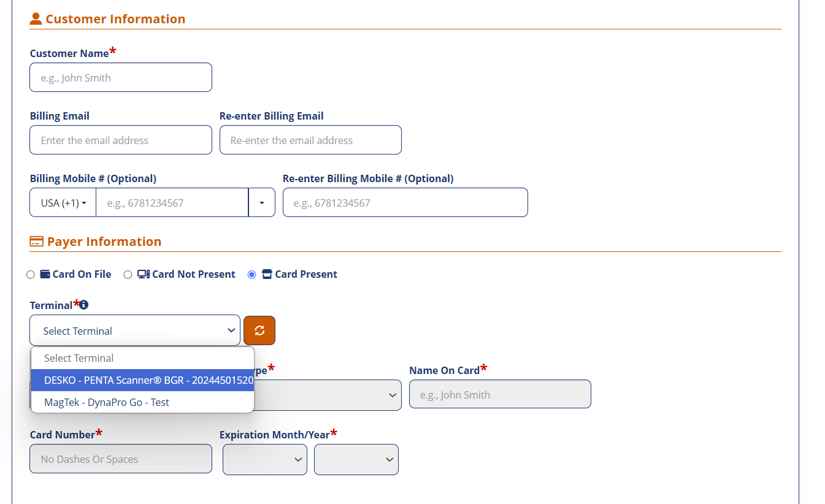
Task: Click the Customer Name input field
Action: pyautogui.click(x=121, y=78)
